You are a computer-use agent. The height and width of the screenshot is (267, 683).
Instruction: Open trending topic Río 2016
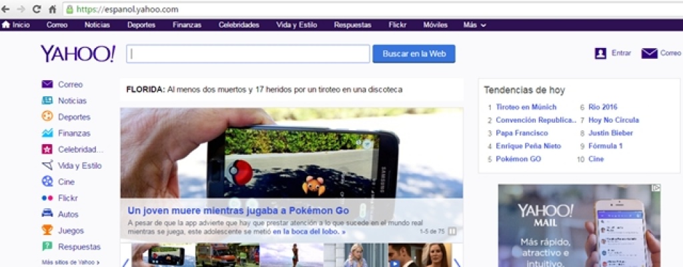click(x=603, y=107)
